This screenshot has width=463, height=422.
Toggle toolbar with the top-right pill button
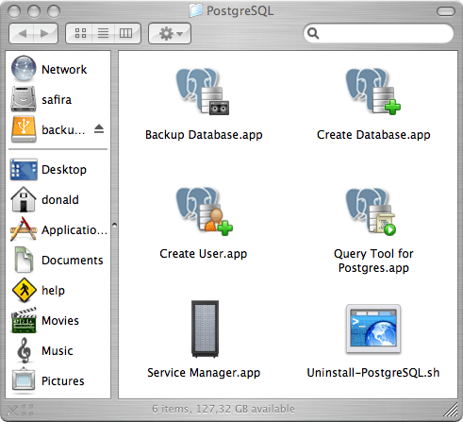pyautogui.click(x=445, y=11)
